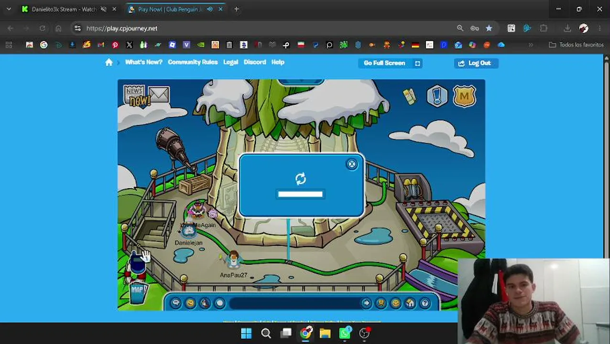Open the buddy list smiley icon
This screenshot has width=610, height=344.
395,303
